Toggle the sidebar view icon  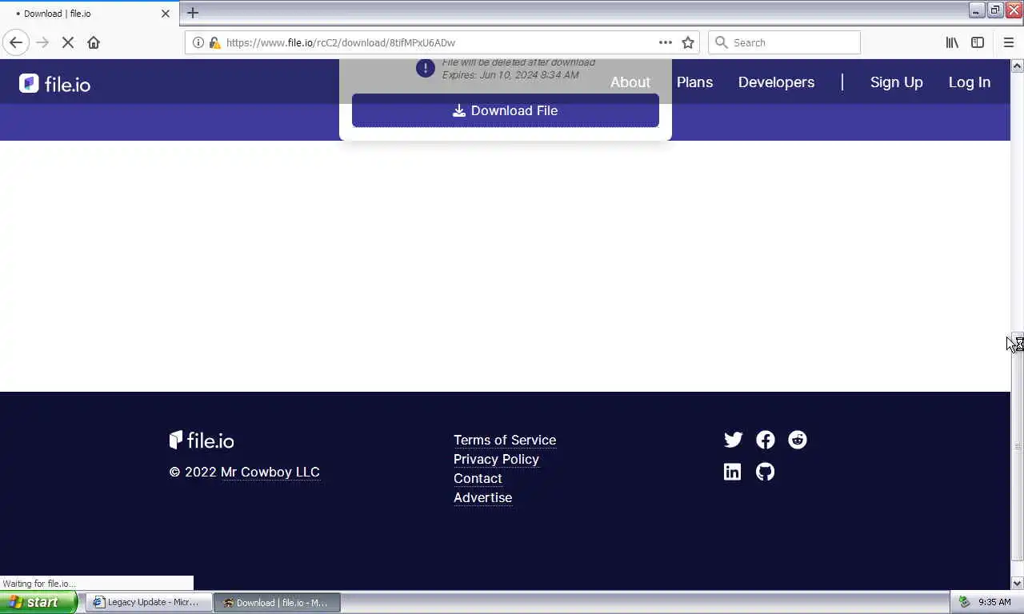pos(978,42)
